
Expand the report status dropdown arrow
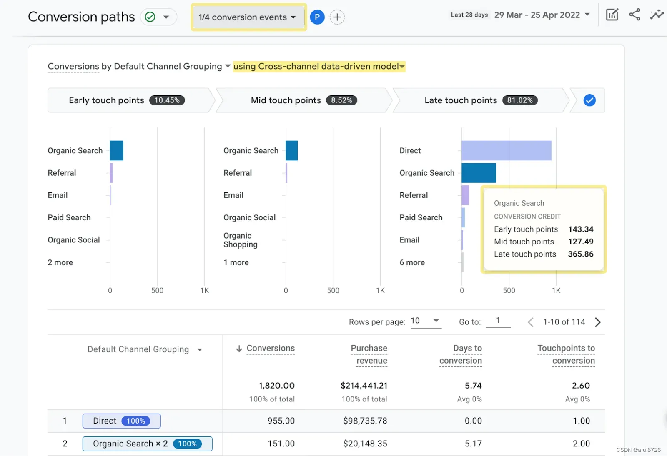tap(166, 17)
